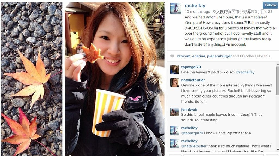This screenshot has width=279, height=156.
Task: Open rachelfay's profile picture at post header
Action: [176, 8]
